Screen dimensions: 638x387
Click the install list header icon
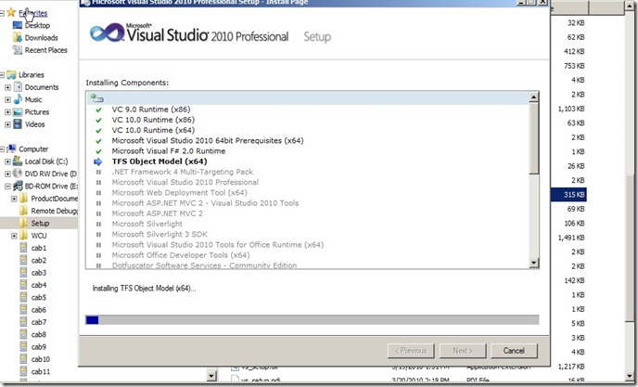(96, 97)
